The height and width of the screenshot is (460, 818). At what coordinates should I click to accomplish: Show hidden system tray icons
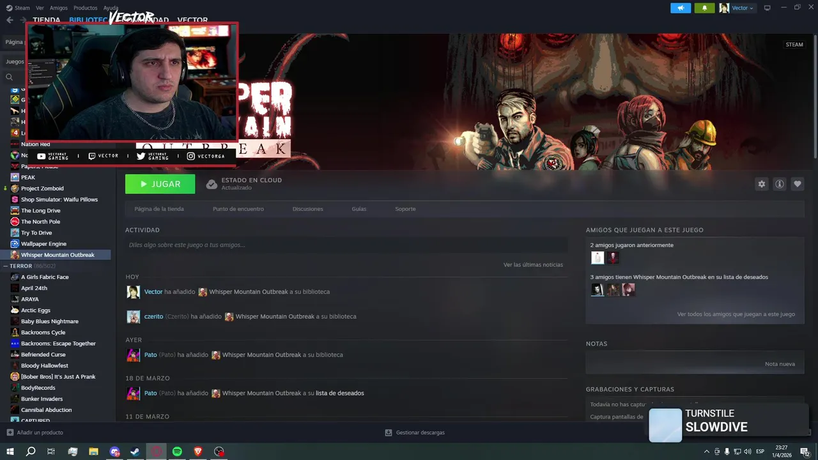click(x=706, y=452)
